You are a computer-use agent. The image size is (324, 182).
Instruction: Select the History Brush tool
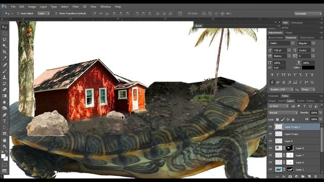tap(5, 83)
